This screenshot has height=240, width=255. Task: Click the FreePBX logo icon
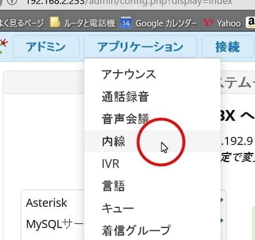(4, 46)
